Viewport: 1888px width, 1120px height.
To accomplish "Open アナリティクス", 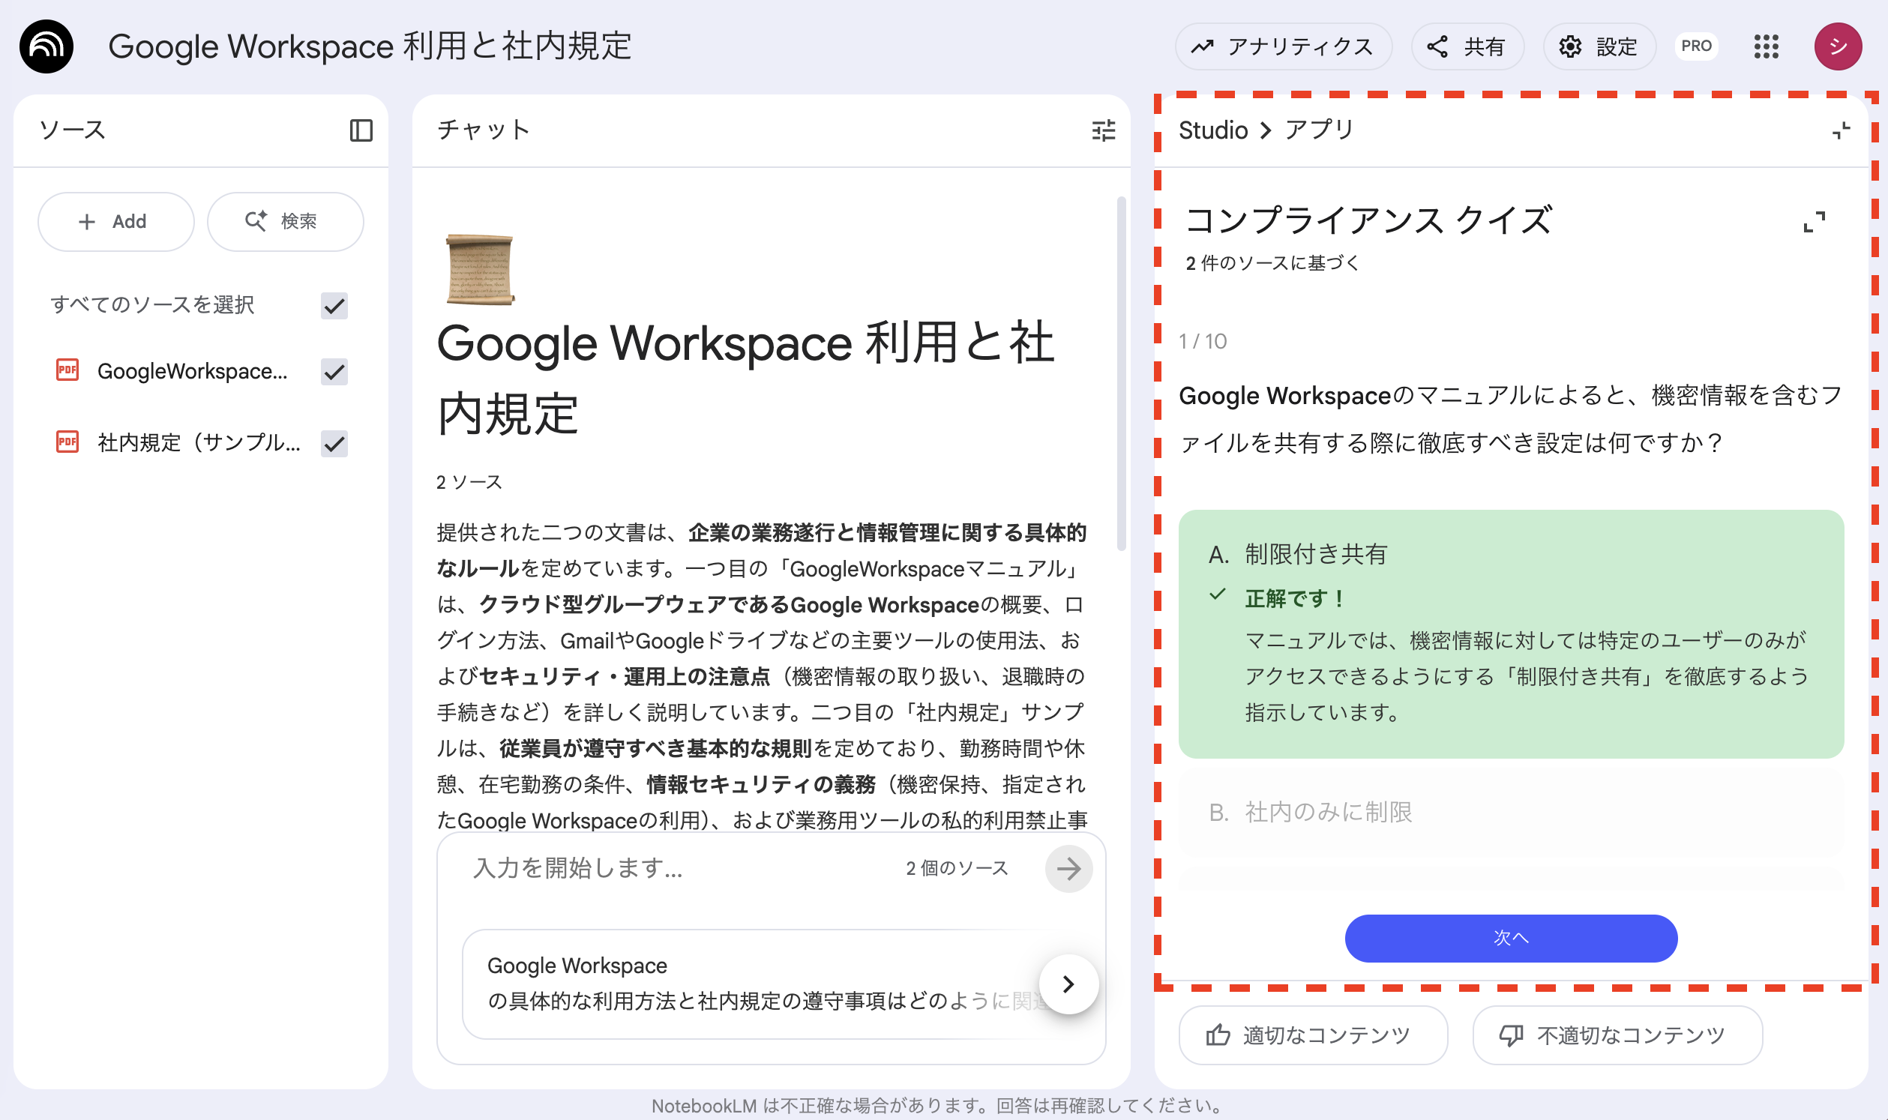I will 1283,46.
